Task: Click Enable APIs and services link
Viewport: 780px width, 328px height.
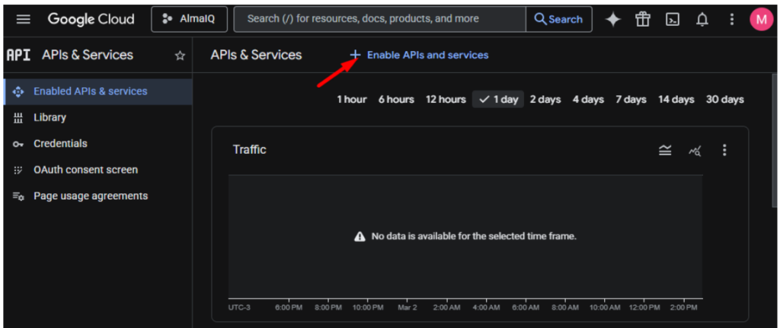Action: coord(427,55)
